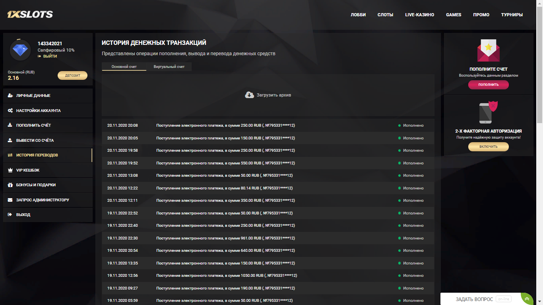The height and width of the screenshot is (305, 543).
Task: Click the envelope icon for admin request
Action: tap(10, 200)
